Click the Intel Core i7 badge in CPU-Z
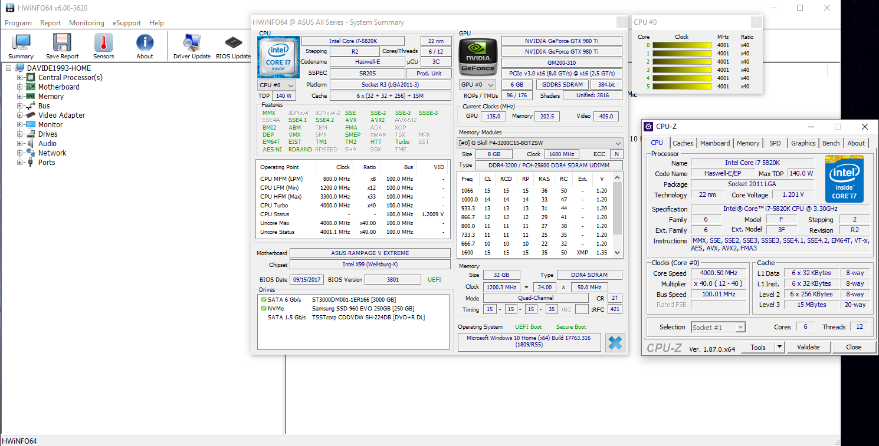The width and height of the screenshot is (879, 446). coord(844,179)
